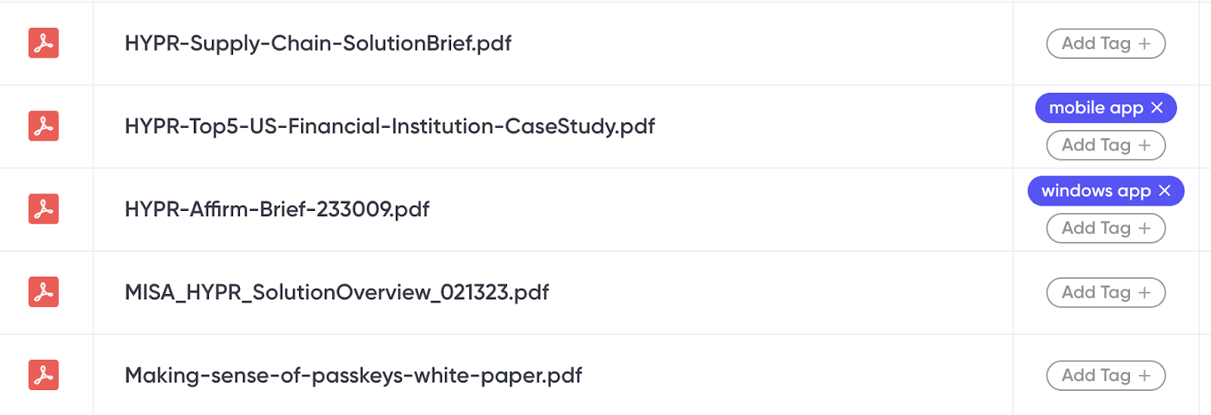The image size is (1211, 415).
Task: Open HYPR-Supply-Chain-SolutionBrief.pdf file name
Action: (318, 44)
